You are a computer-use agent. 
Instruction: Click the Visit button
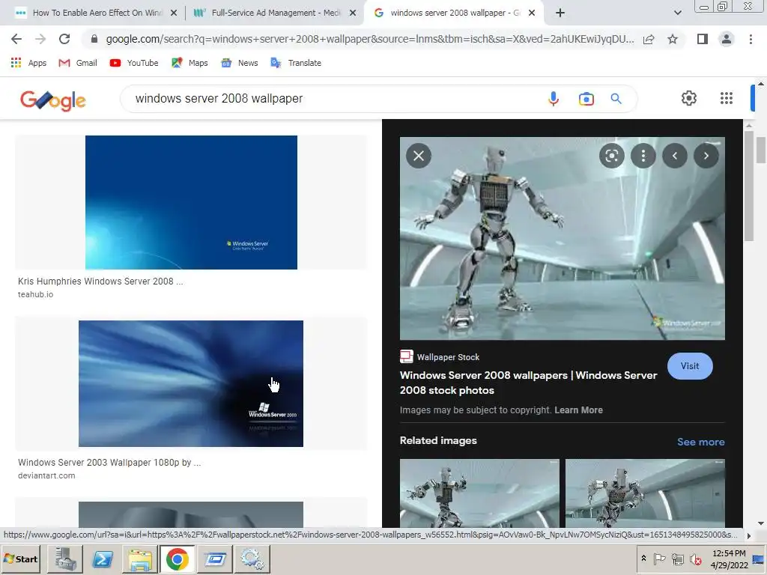pos(690,365)
